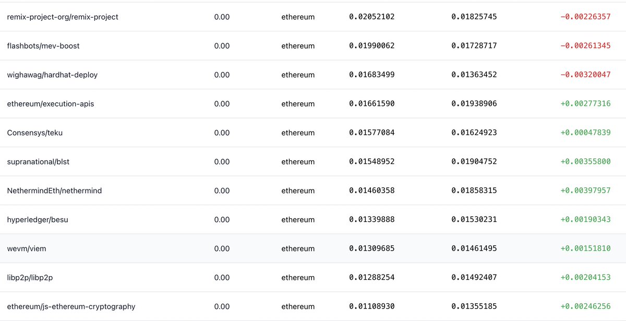Select ethereum/js-ethereum-cryptography repository cell
This screenshot has width=626, height=321.
point(71,306)
